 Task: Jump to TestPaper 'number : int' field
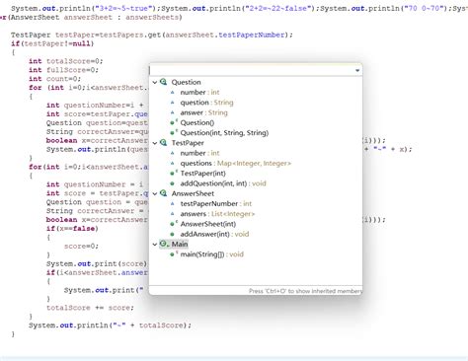pyautogui.click(x=199, y=153)
